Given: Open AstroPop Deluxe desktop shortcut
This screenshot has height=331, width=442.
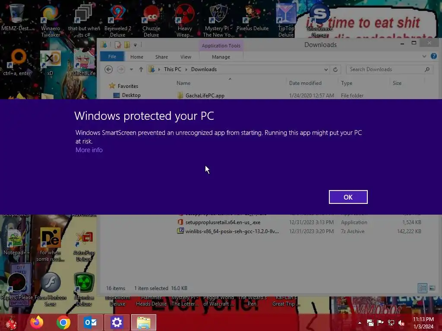Looking at the screenshot, I should pyautogui.click(x=84, y=245).
